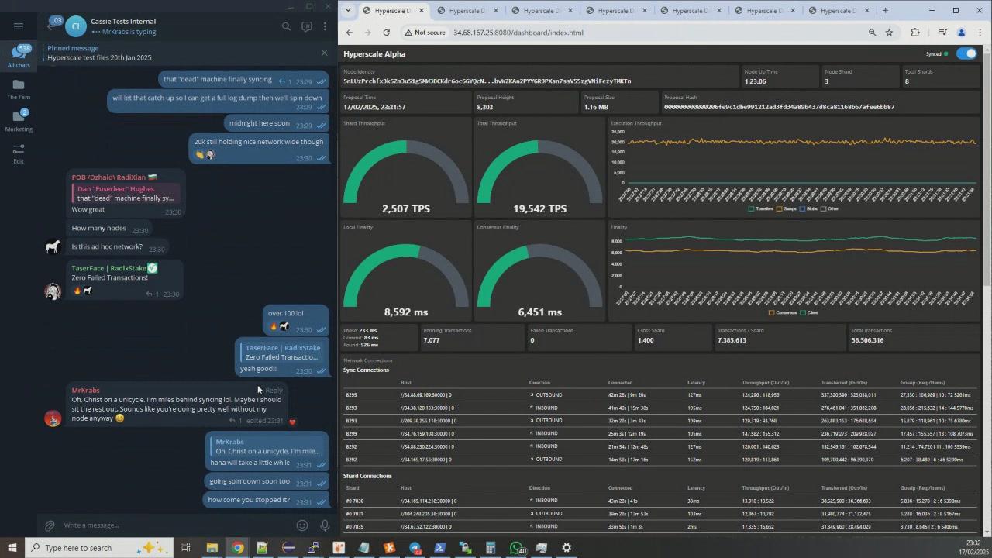Toggle the Client legend in the Finality chart
This screenshot has width=992, height=558.
[x=809, y=312]
